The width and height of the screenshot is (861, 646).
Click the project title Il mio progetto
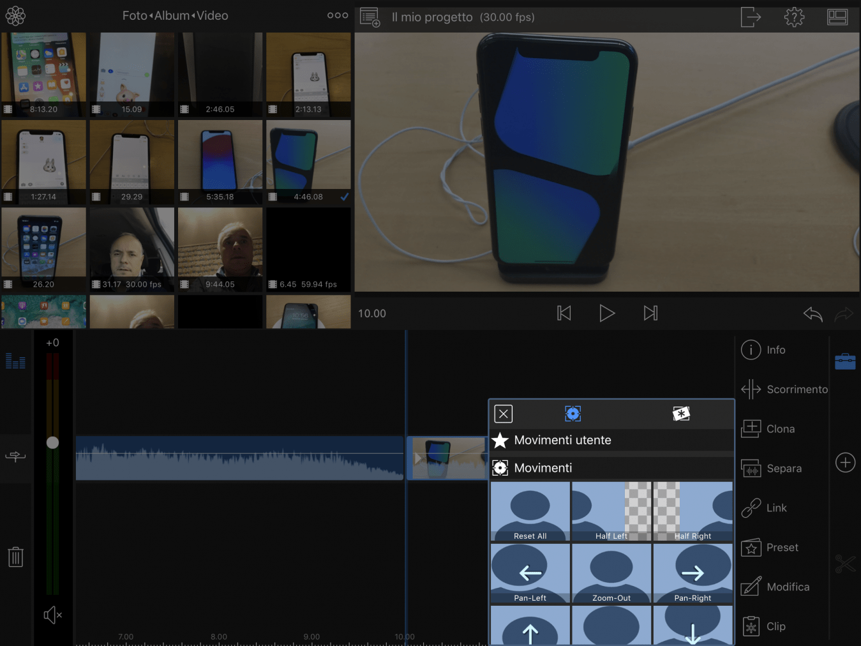[432, 17]
